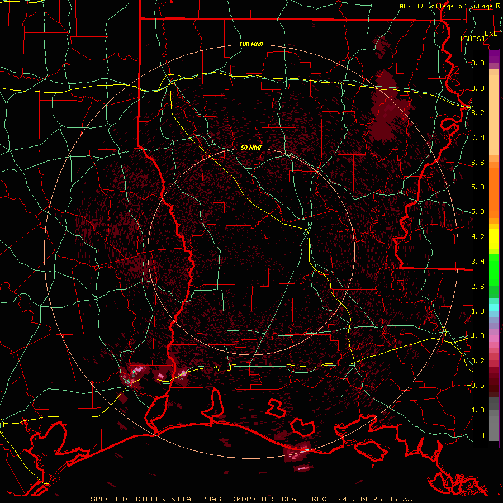
Task: Select the 3.4 legend value
Action: point(478,262)
